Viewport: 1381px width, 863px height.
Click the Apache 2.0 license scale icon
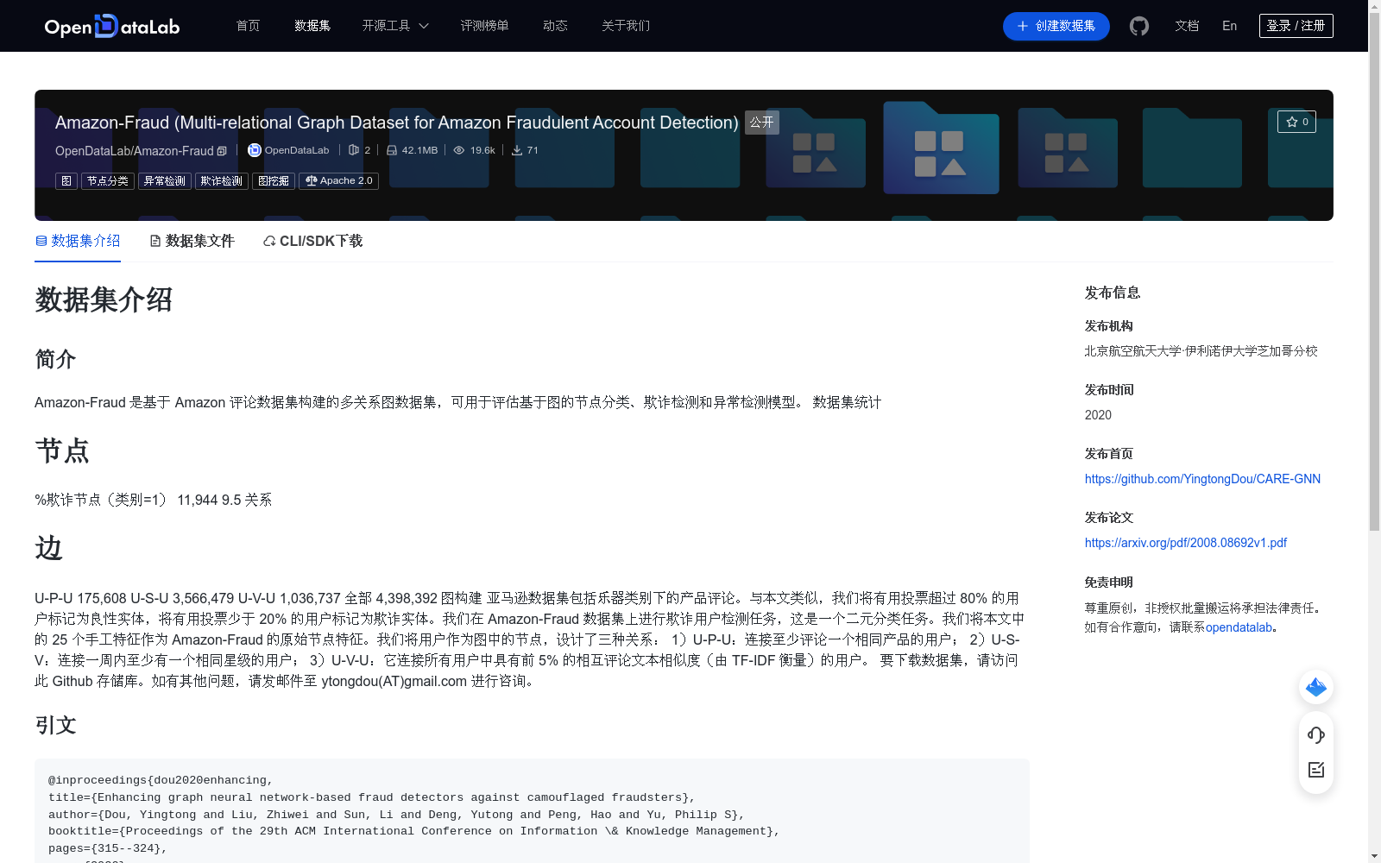[x=311, y=181]
